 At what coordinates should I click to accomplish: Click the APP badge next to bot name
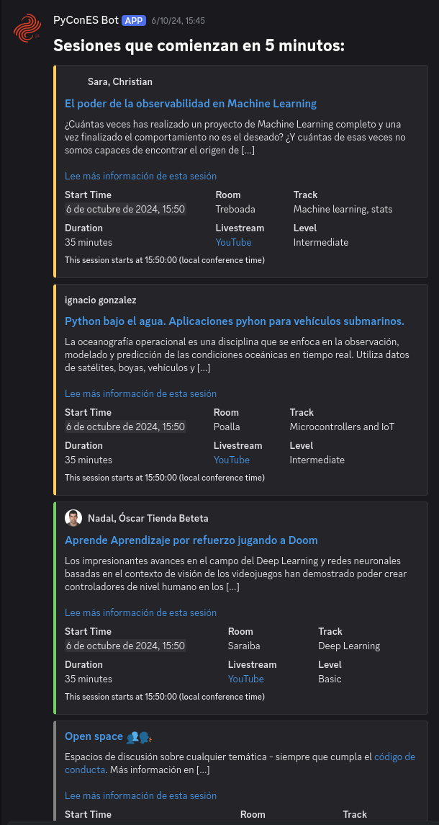tap(134, 21)
